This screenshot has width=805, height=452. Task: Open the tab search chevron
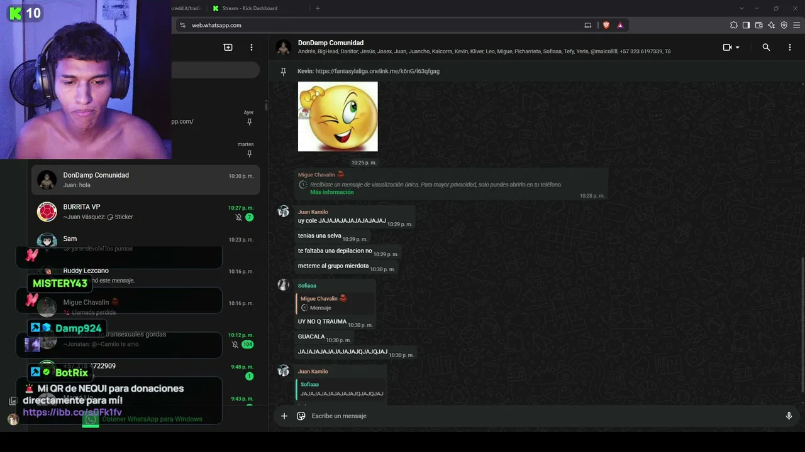click(x=741, y=8)
